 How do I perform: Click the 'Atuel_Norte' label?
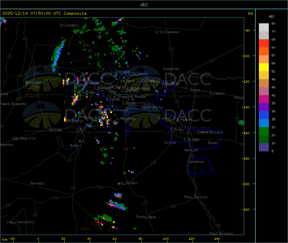(x=152, y=107)
